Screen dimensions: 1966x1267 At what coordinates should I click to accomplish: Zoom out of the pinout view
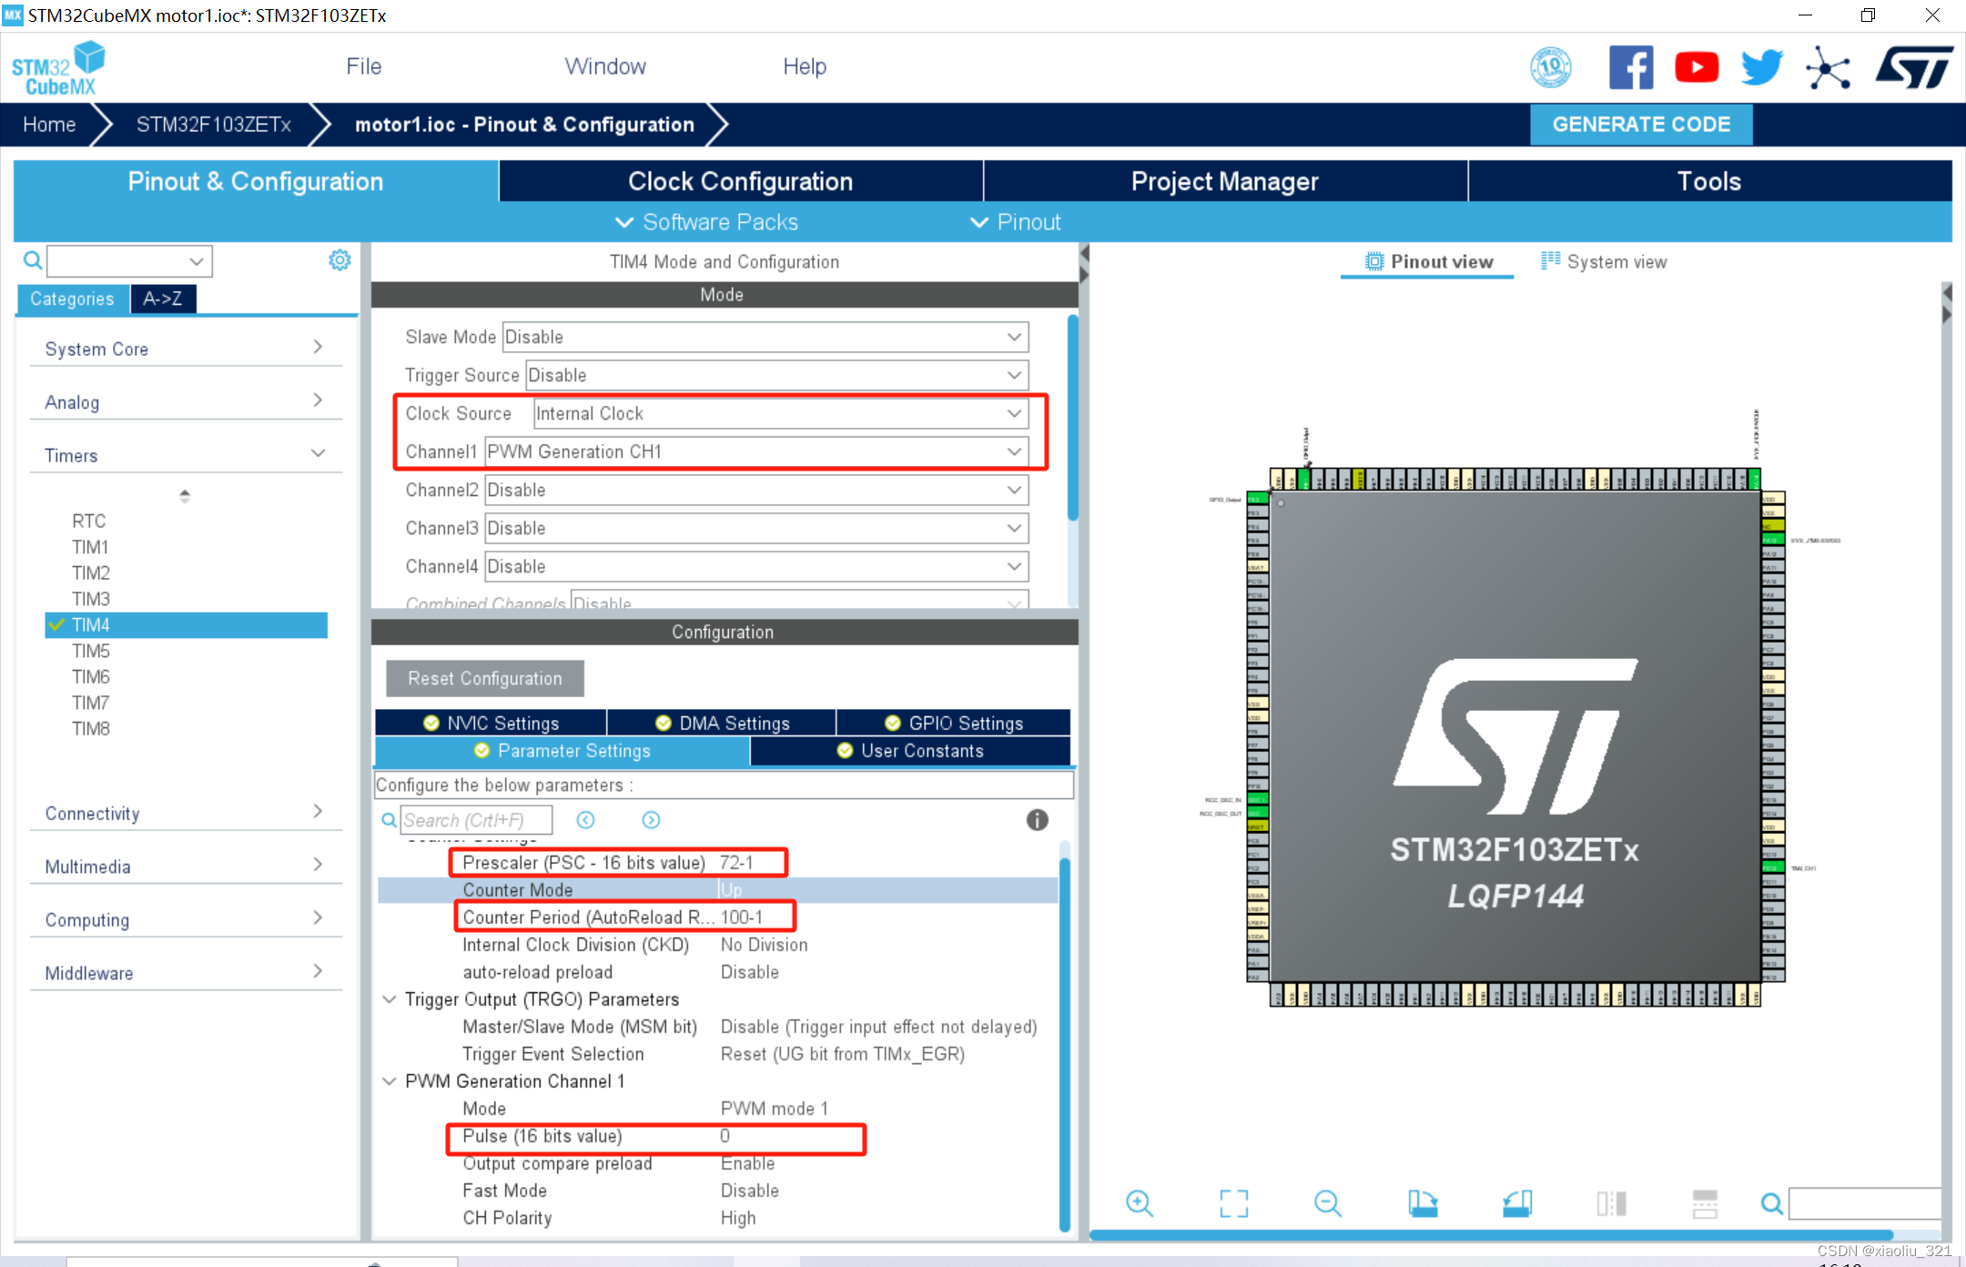coord(1327,1203)
